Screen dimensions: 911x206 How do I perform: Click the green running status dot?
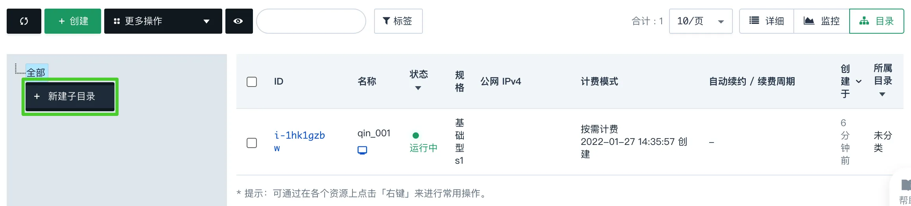click(x=416, y=136)
